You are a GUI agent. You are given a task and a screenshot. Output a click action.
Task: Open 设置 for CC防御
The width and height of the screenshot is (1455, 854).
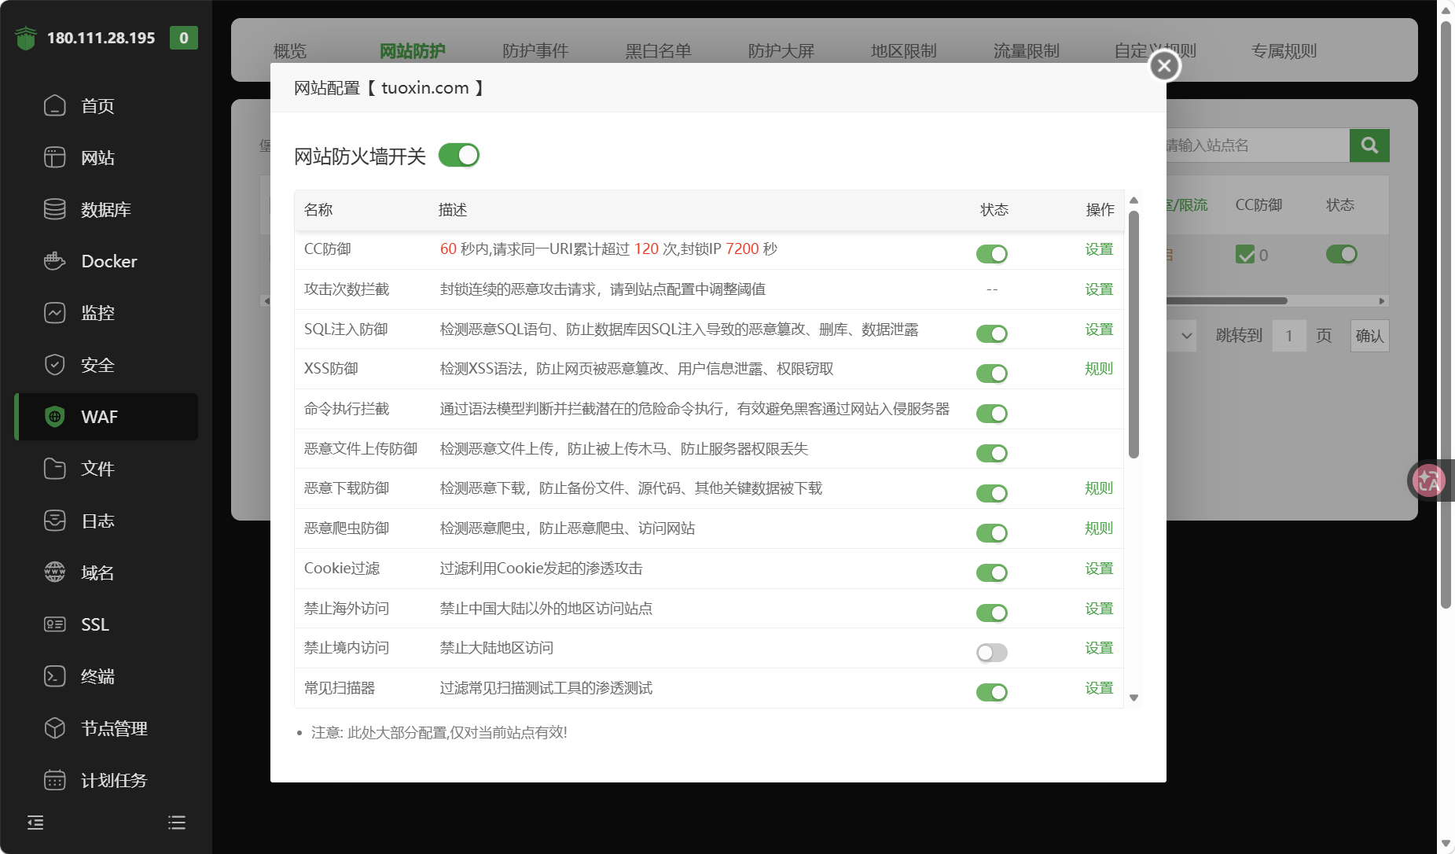(1099, 249)
